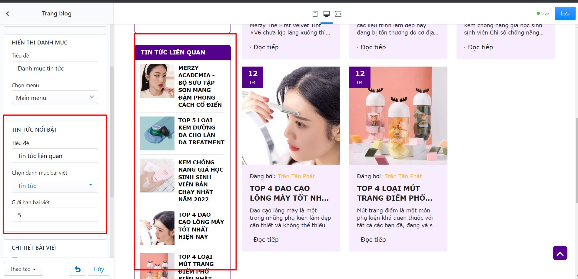Open the Tin tức category dropdown
Image resolution: width=578 pixels, height=279 pixels.
tap(55, 185)
